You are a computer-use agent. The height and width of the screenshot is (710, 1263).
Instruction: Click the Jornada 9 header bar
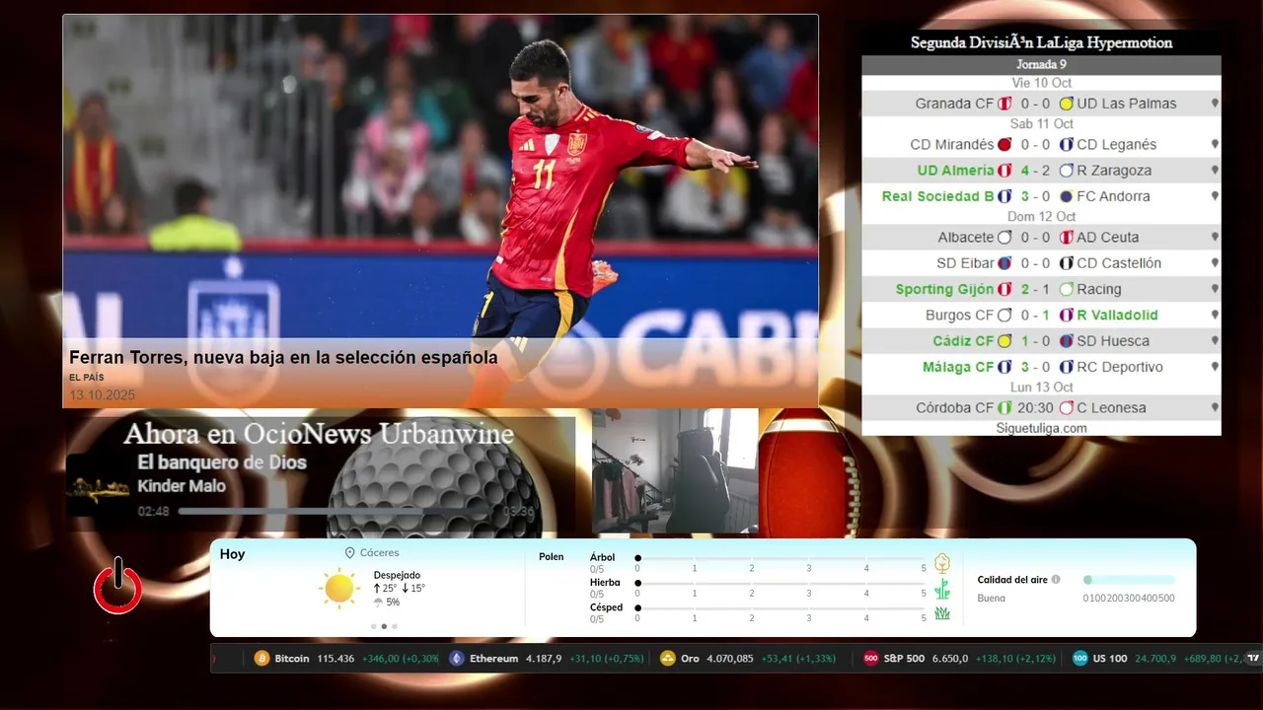pyautogui.click(x=1041, y=65)
